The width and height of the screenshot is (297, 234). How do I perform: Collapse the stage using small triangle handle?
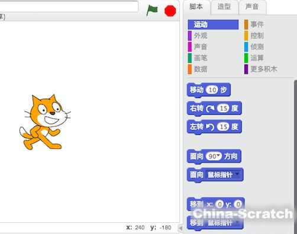[x=180, y=228]
